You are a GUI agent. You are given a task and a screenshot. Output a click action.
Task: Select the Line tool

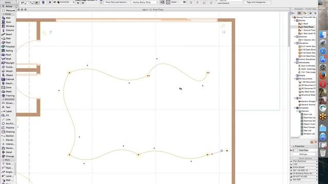pos(8,120)
